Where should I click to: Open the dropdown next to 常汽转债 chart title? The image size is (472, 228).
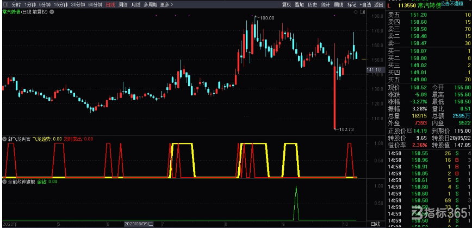coord(52,12)
